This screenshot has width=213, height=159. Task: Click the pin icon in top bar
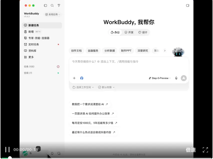pos(59,6)
